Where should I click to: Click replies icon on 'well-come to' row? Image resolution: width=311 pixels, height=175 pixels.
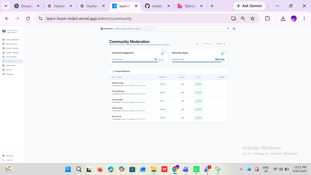181,118
